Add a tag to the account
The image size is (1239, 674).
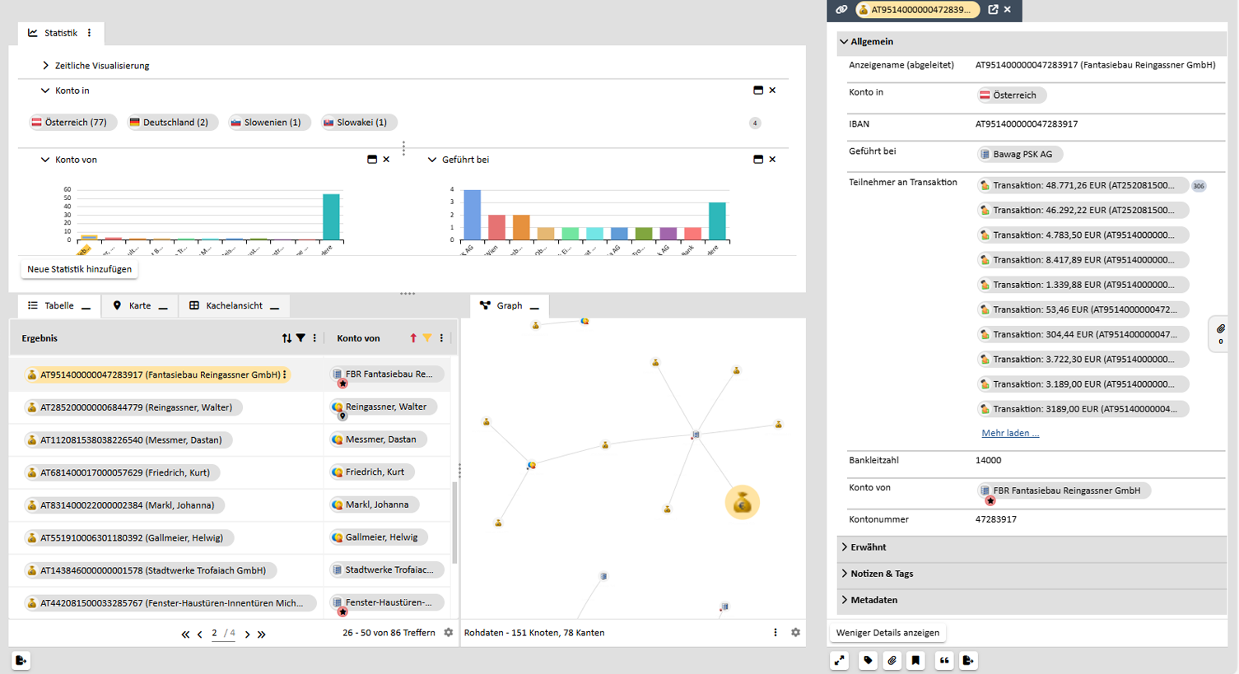[x=868, y=660]
